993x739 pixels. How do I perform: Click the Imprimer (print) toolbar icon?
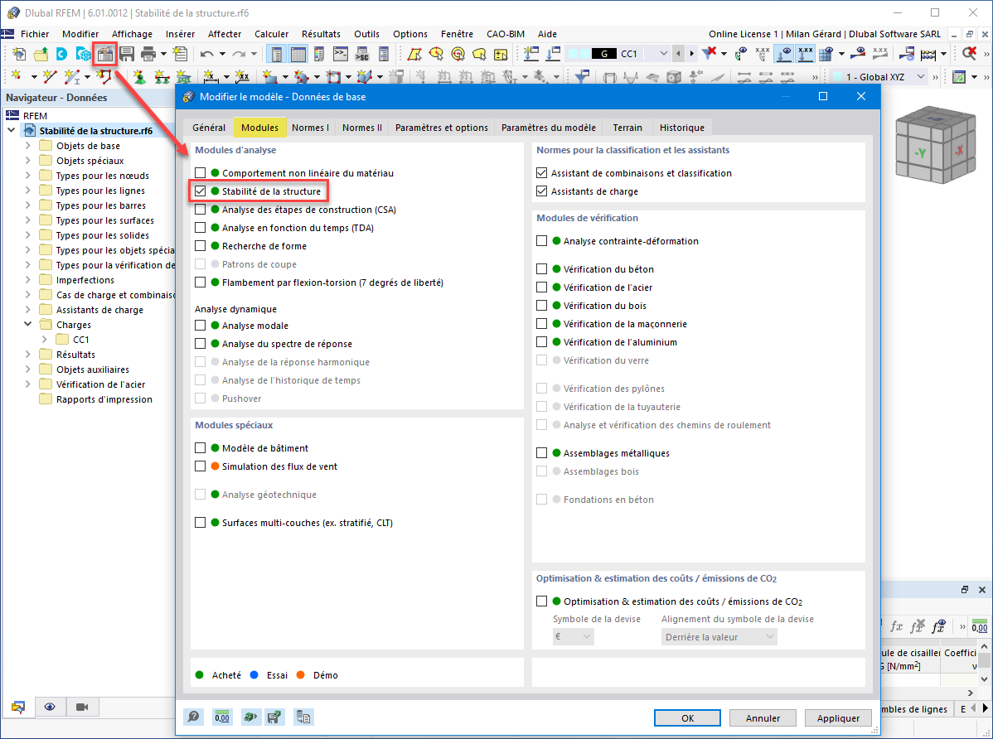coord(148,53)
